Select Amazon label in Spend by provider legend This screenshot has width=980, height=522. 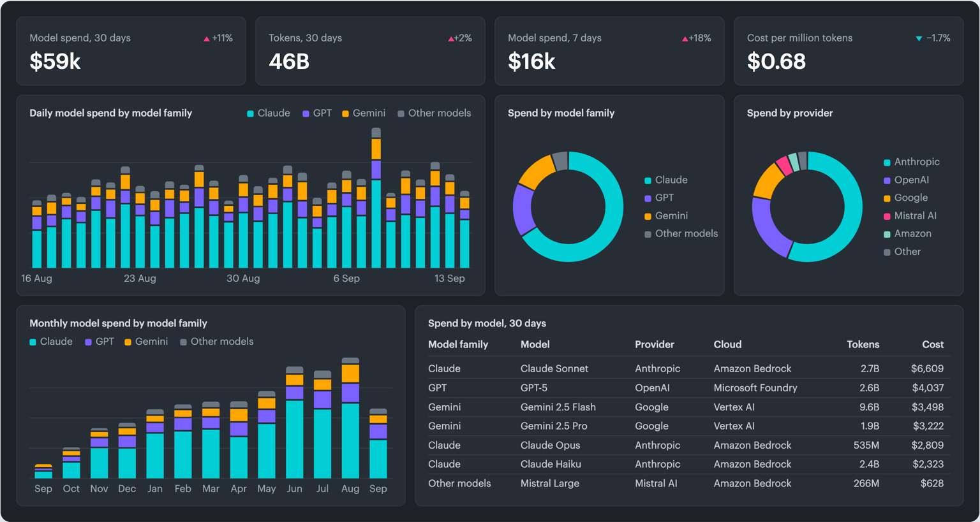913,233
